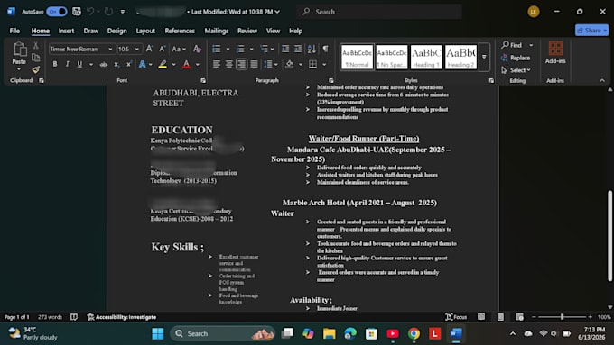Image resolution: width=614 pixels, height=345 pixels.
Task: Open the Add-ins button
Action: (x=555, y=52)
